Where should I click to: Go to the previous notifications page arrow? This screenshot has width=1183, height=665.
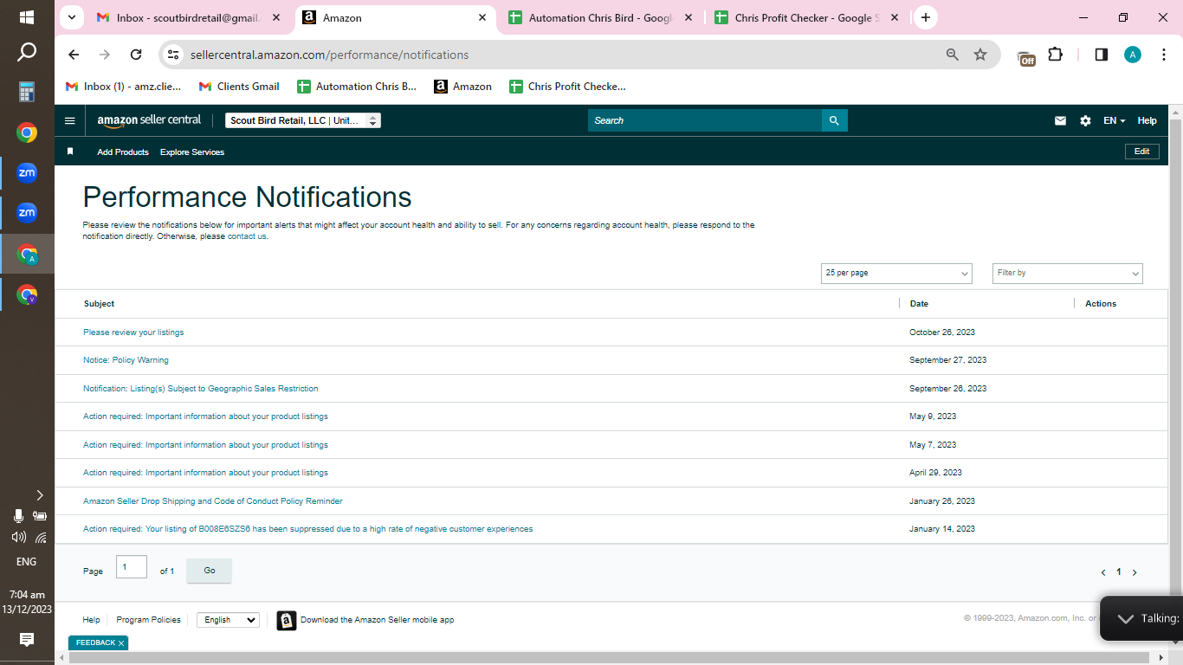pos(1103,572)
